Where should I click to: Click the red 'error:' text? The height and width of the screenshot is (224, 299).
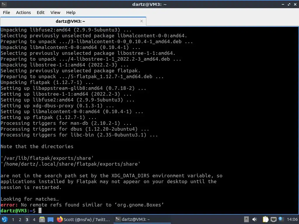pyautogui.click(x=9, y=205)
